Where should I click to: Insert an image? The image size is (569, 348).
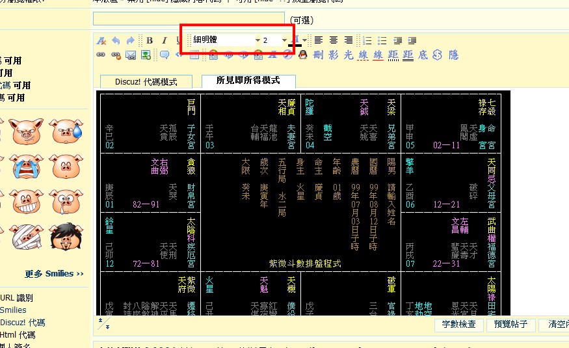point(146,55)
